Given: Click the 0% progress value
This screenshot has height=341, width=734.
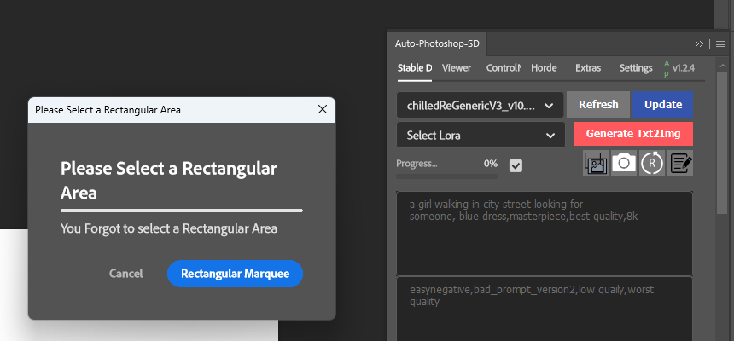Looking at the screenshot, I should click(x=491, y=164).
